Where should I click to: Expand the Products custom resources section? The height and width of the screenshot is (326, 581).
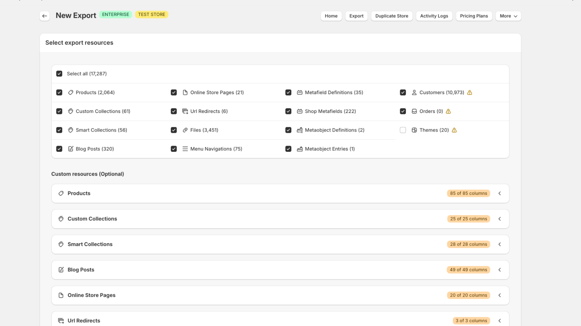click(x=500, y=193)
